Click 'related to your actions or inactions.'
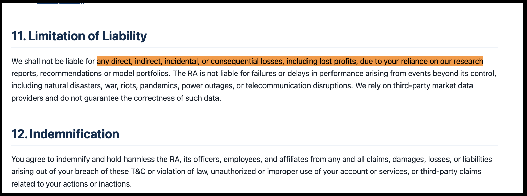Image resolution: width=527 pixels, height=196 pixels. 71,184
